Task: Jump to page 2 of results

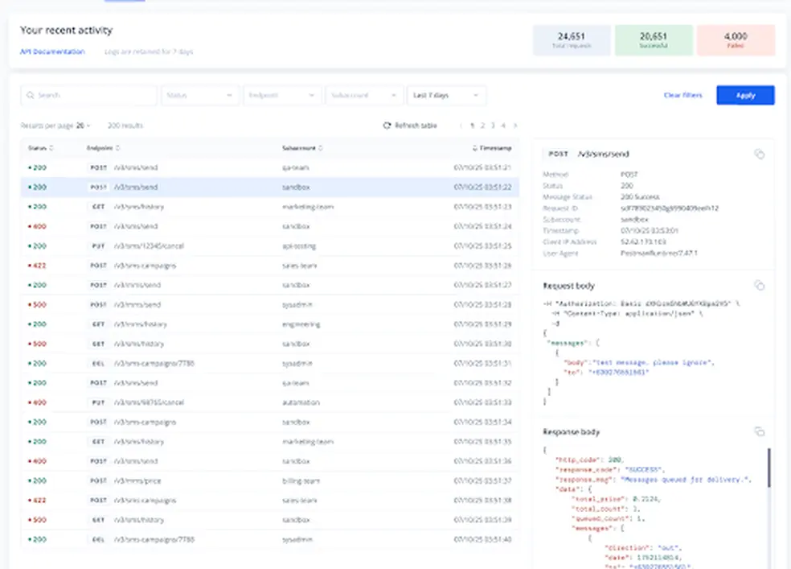Action: tap(483, 126)
